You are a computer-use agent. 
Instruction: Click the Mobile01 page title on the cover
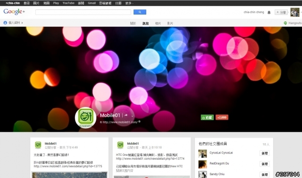[x=110, y=115]
